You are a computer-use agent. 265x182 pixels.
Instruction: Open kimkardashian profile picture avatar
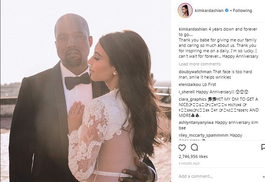point(185,10)
